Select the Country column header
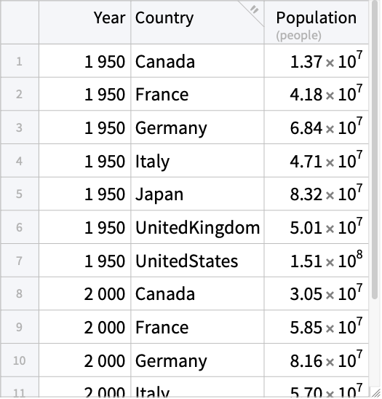Viewport: 382px width, 399px height. (x=197, y=23)
